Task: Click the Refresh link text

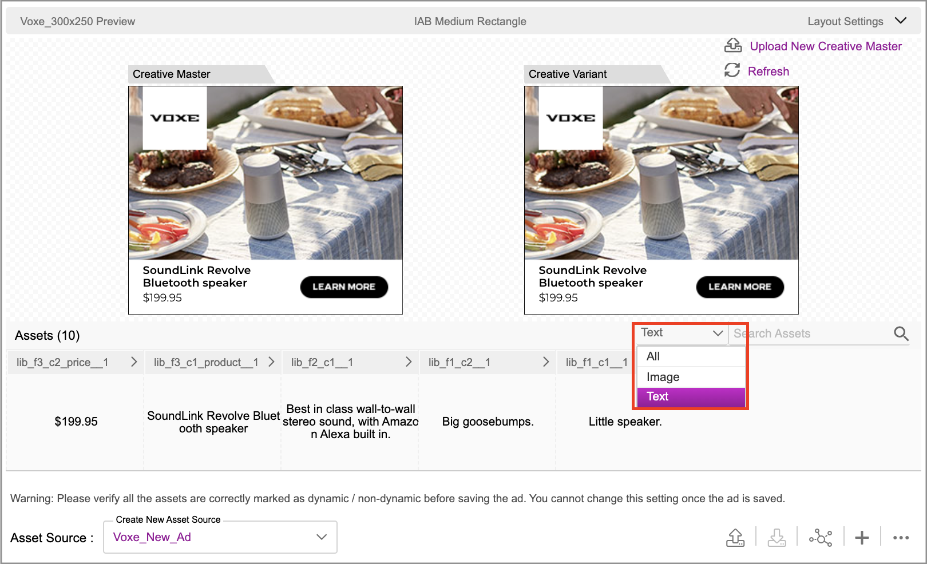Action: (x=768, y=72)
